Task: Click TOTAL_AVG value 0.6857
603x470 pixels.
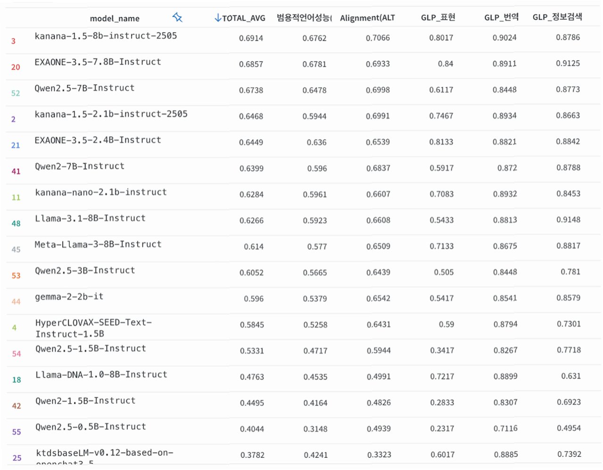Action: click(x=251, y=64)
